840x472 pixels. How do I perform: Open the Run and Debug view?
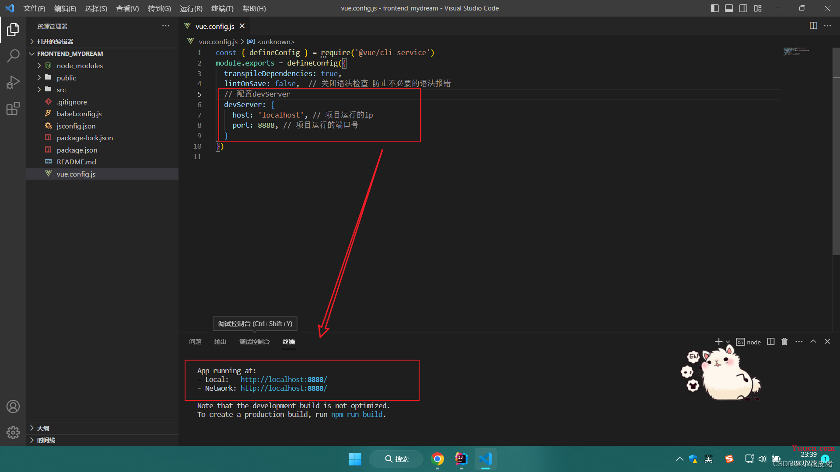13,82
